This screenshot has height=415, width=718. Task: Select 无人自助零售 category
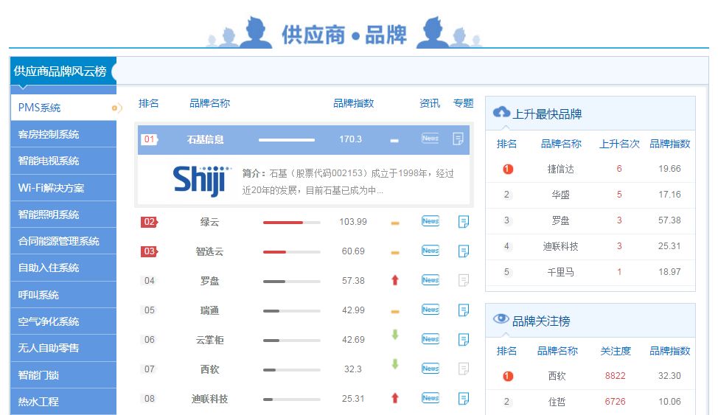63,348
